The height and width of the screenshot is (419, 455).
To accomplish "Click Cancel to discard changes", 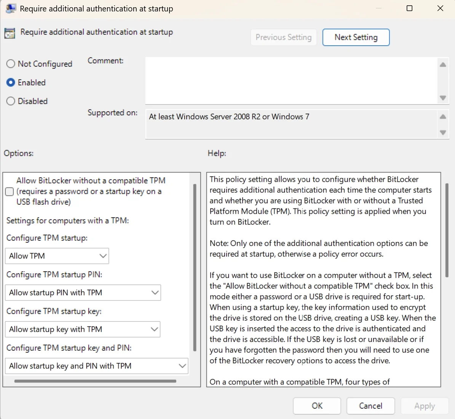I will pos(370,406).
